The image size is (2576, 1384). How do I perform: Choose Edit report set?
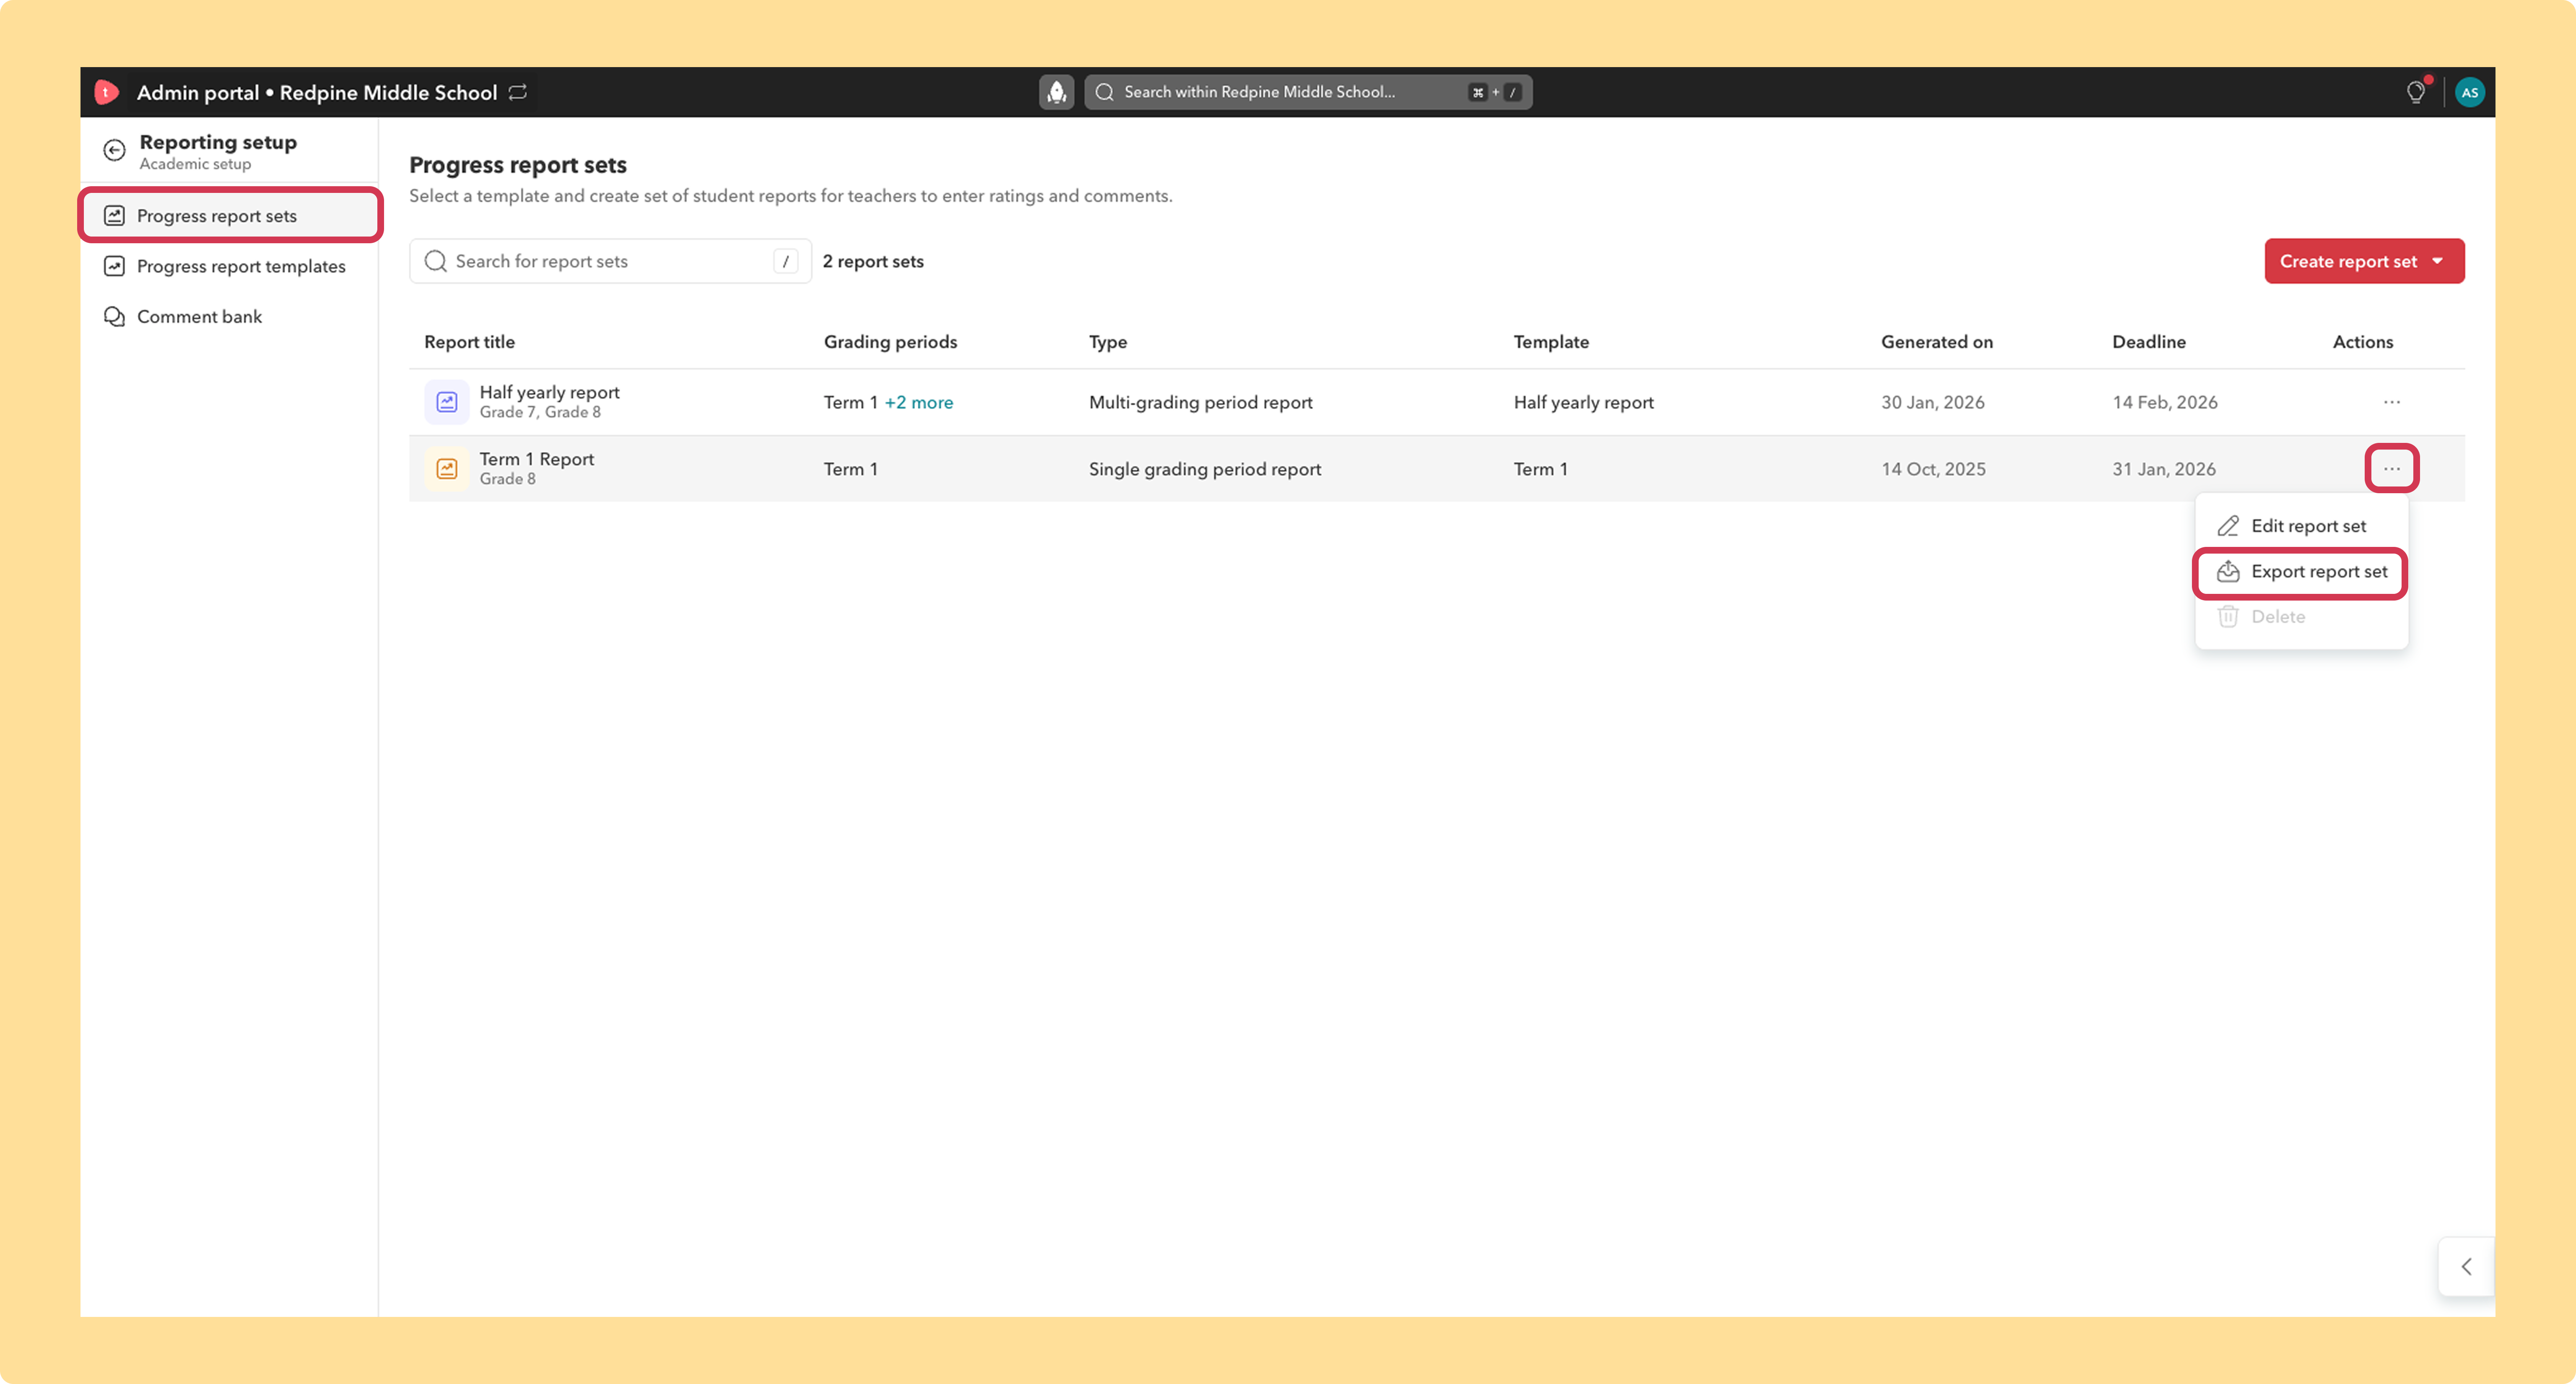coord(2301,526)
